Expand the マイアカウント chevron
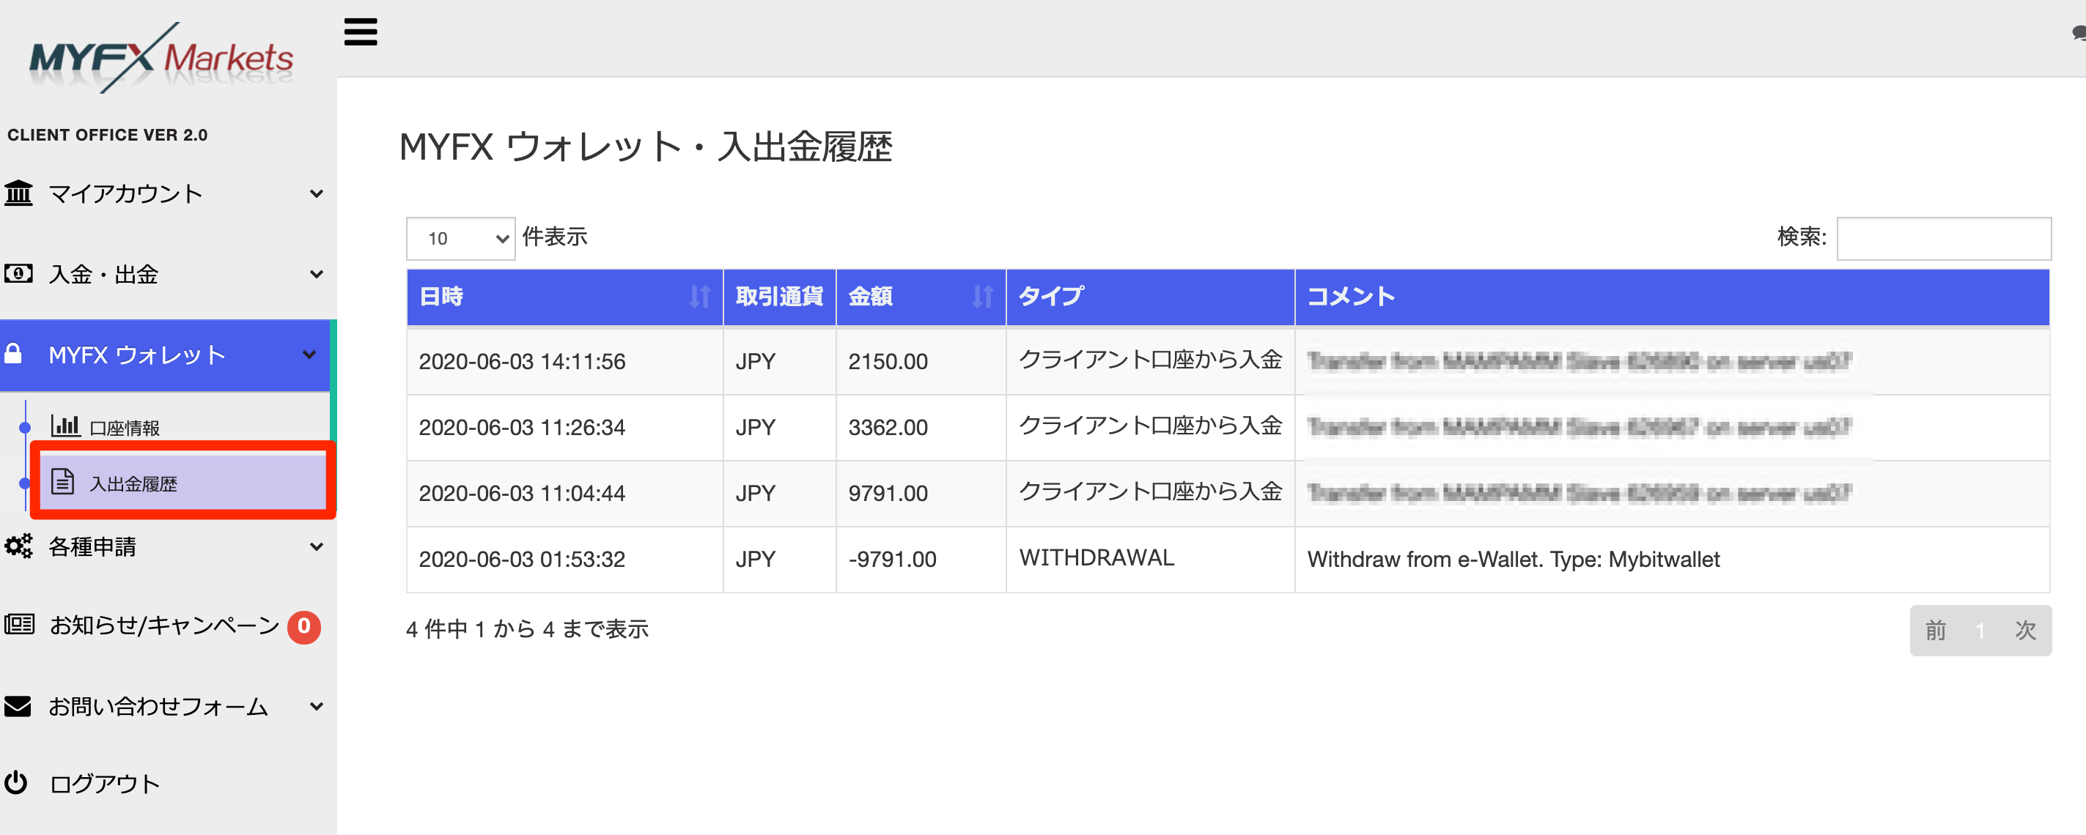Screen dimensions: 2086x835 [317, 194]
